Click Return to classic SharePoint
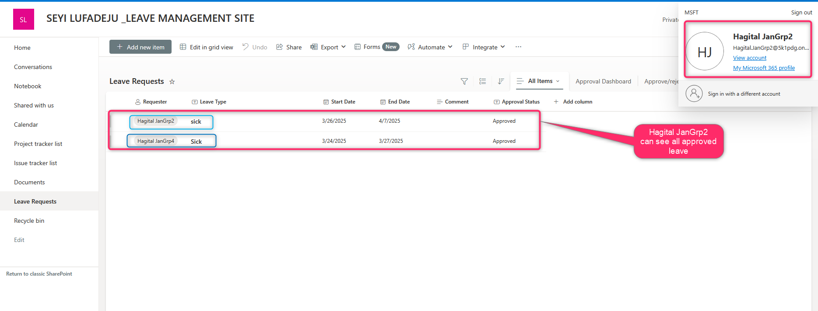818x311 pixels. (x=39, y=274)
